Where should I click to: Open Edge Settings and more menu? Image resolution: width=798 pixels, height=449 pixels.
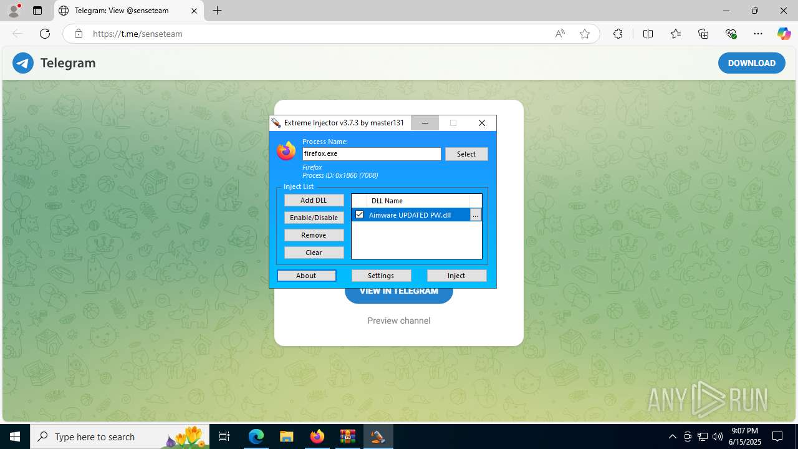(x=758, y=34)
